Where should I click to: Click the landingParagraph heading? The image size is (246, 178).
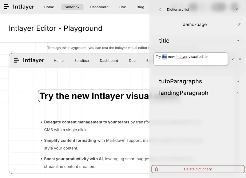184,93
